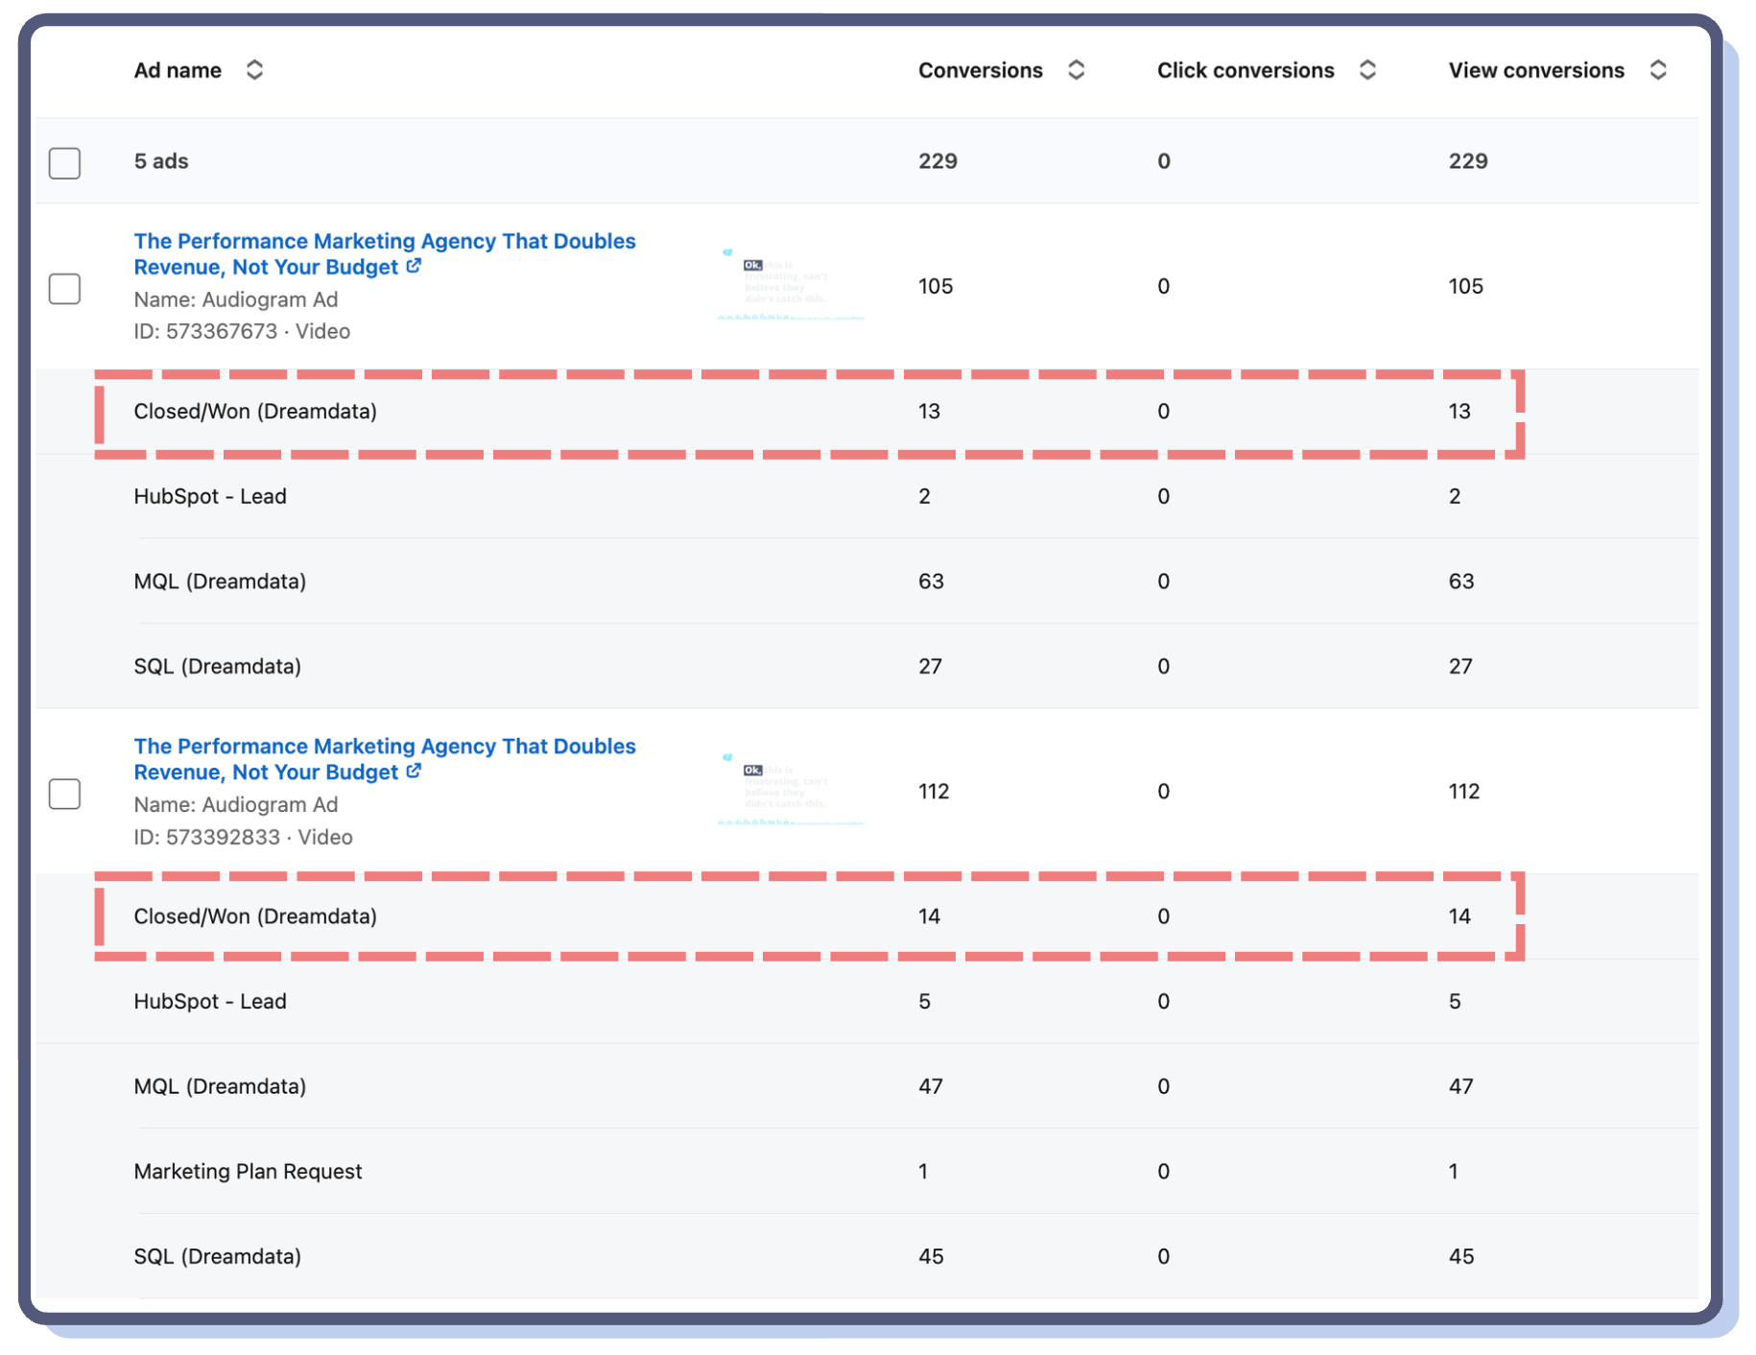
Task: Click the video thumbnail for ad ID 573392833
Action: pyautogui.click(x=791, y=790)
